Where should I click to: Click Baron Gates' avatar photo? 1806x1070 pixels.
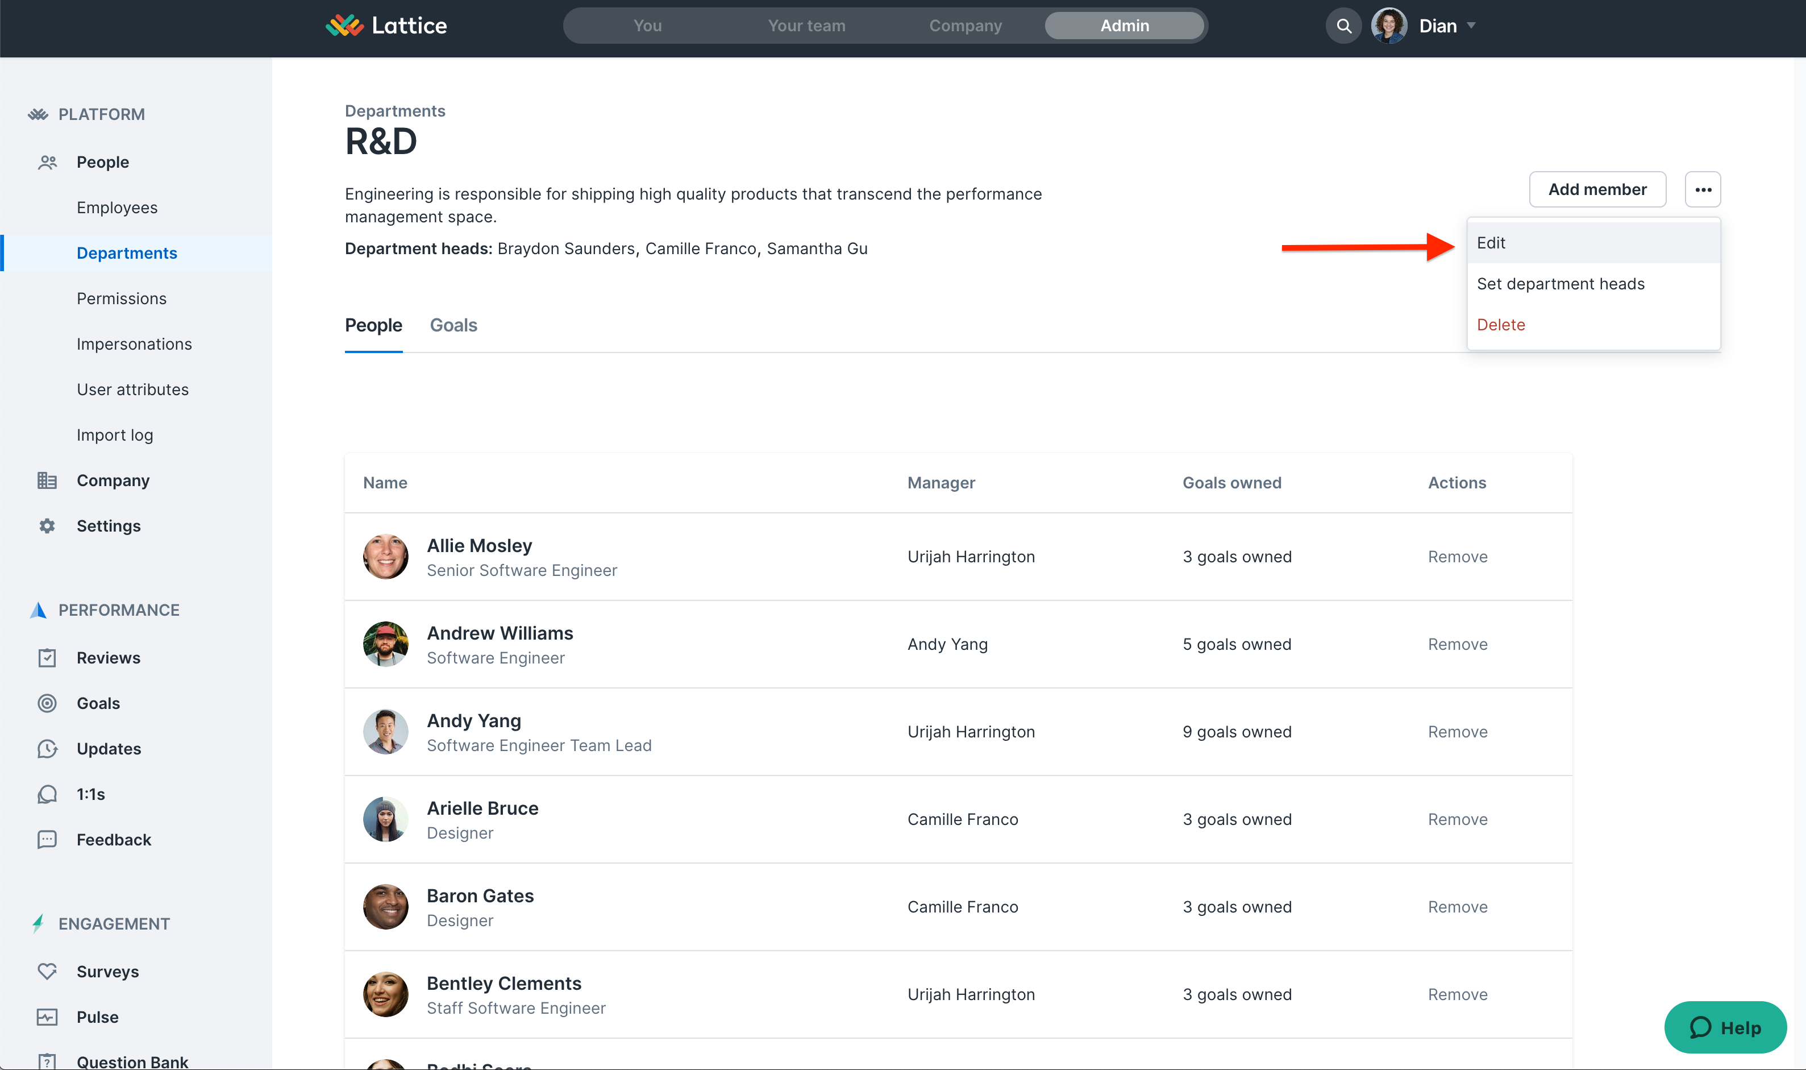(385, 907)
